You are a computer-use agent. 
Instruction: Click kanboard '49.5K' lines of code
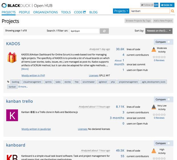pyautogui.click(x=120, y=151)
